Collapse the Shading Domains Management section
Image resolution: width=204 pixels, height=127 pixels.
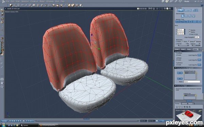pos(175,68)
